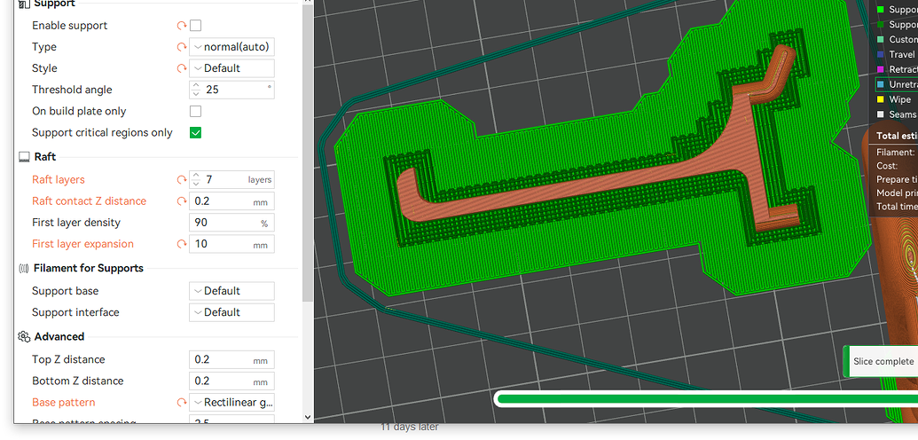Click the Top Z distance label
This screenshot has height=440, width=918.
(68, 360)
